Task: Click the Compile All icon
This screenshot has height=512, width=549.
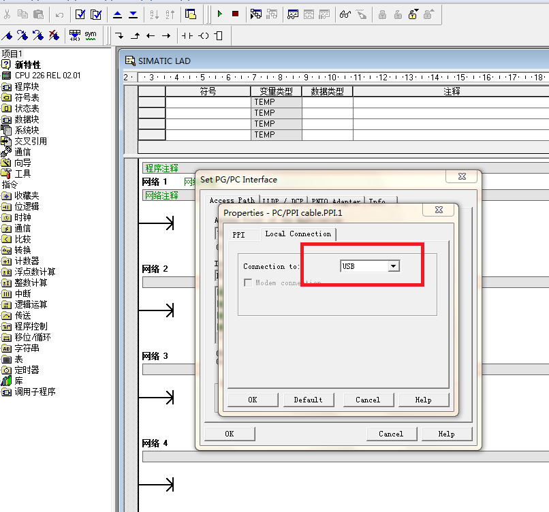Action: [x=95, y=14]
